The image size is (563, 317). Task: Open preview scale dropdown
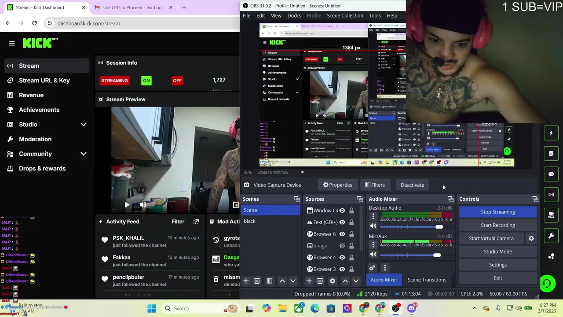pyautogui.click(x=302, y=172)
